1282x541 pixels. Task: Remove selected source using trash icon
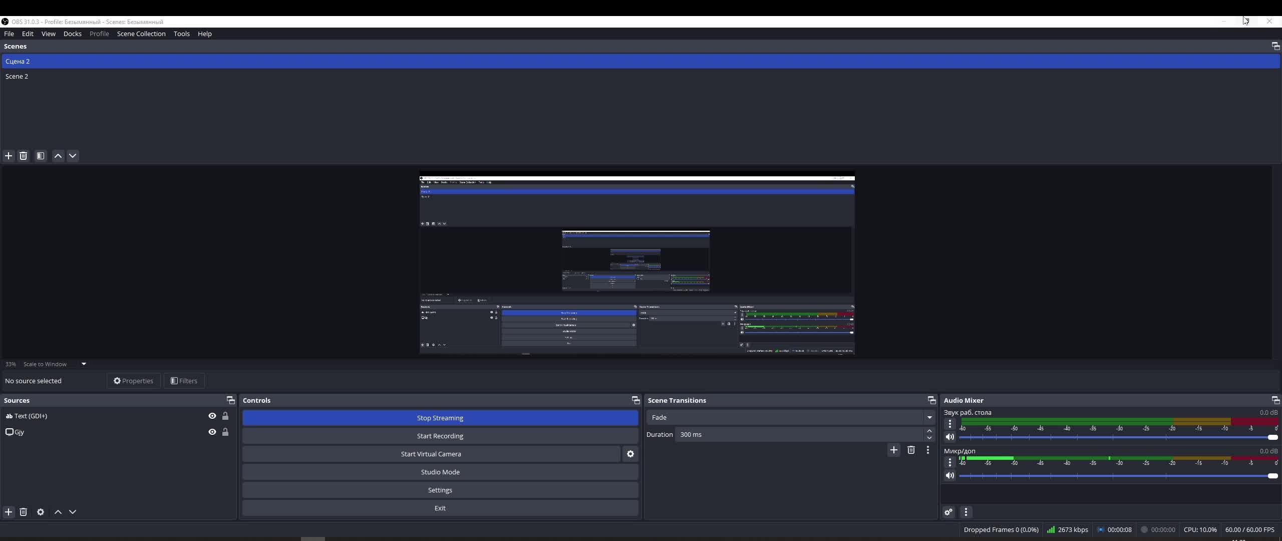tap(23, 512)
